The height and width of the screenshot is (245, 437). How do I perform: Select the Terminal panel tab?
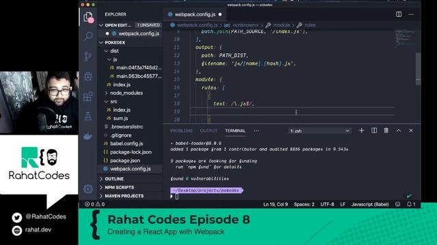click(235, 131)
